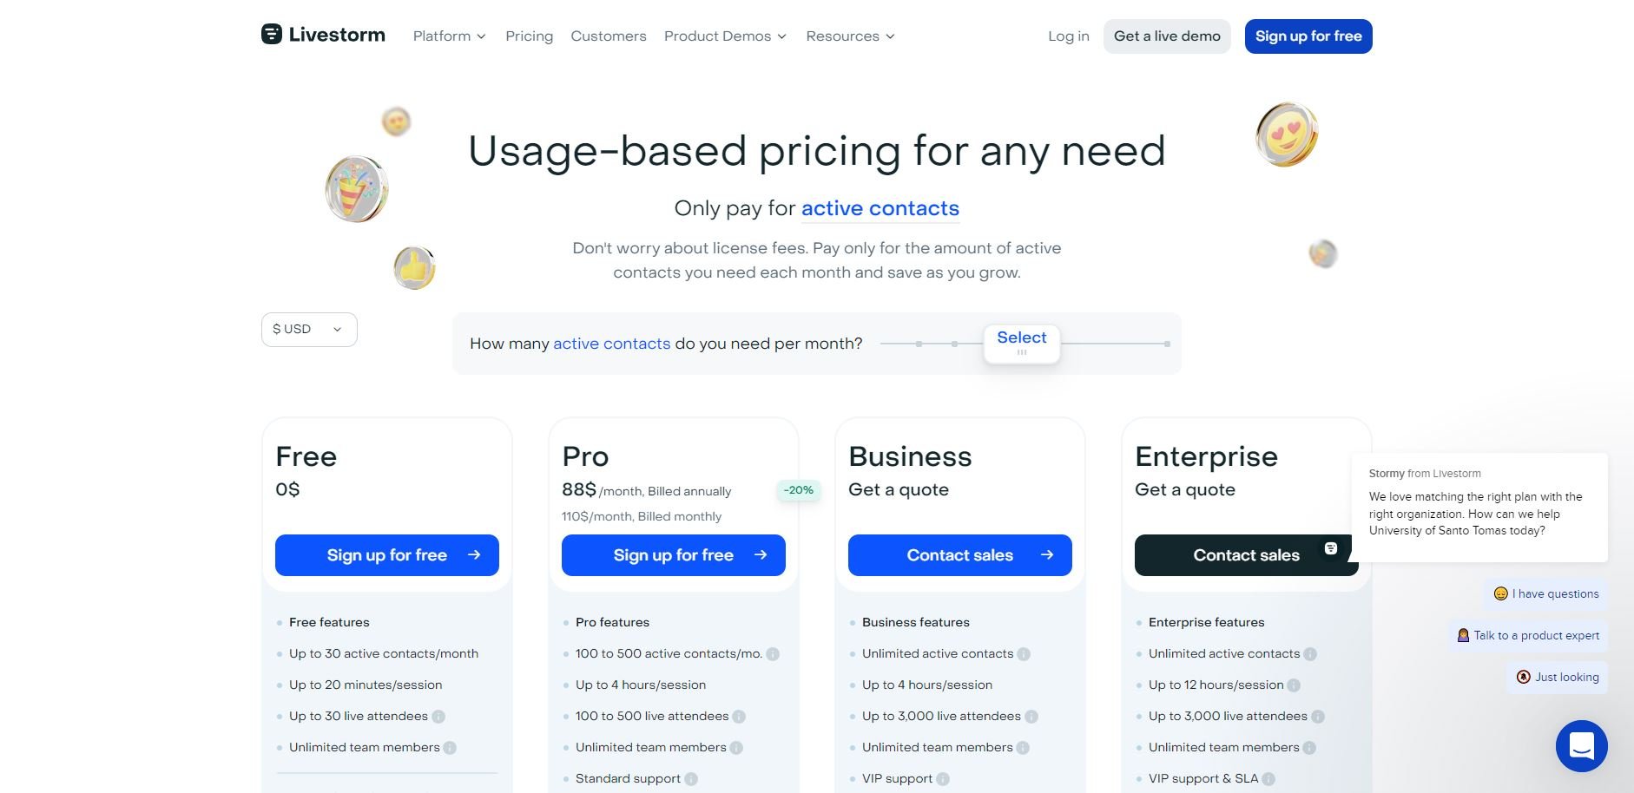The height and width of the screenshot is (793, 1634).
Task: Click the 'active contacts' heading link
Action: click(880, 209)
